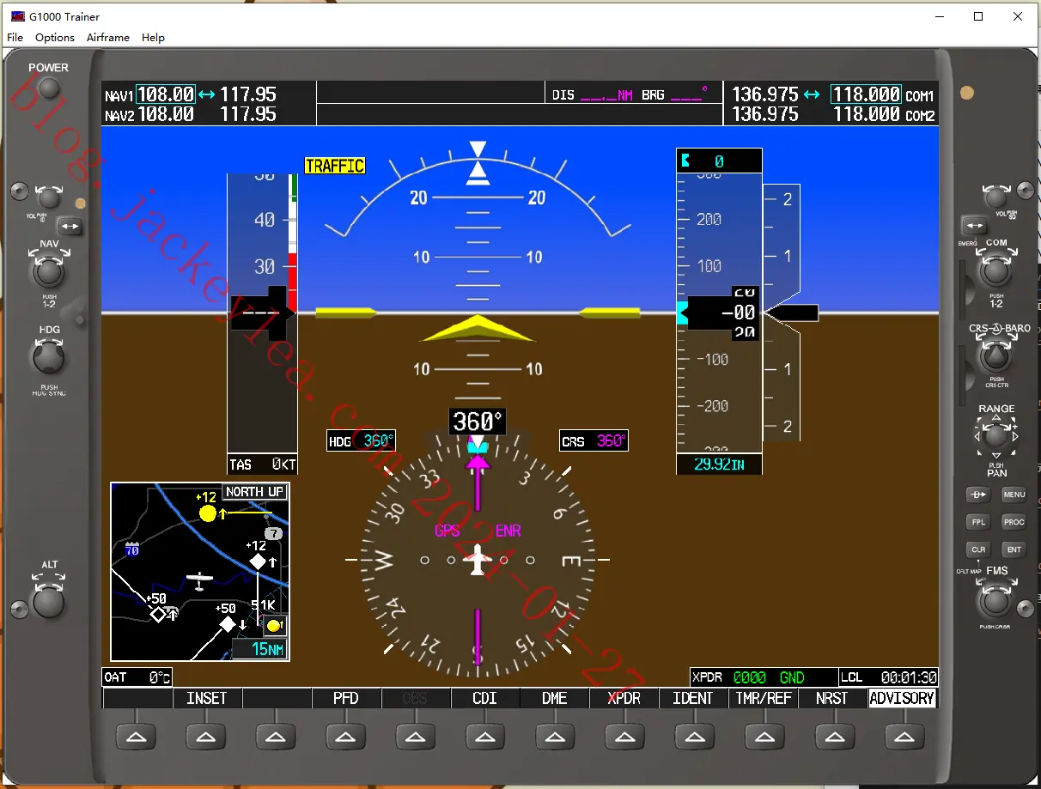
Task: Select the PFD softkey label
Action: 346,698
